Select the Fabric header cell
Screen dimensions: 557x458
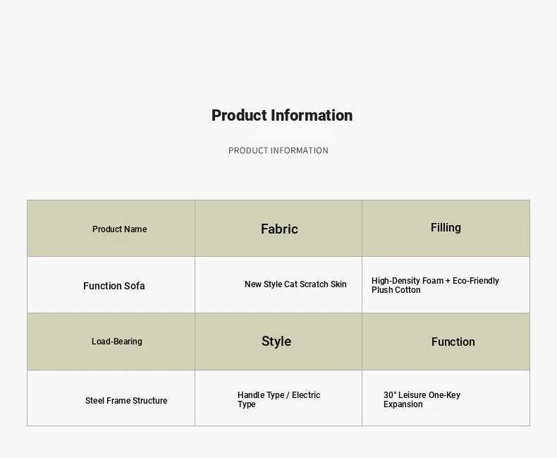click(x=278, y=228)
